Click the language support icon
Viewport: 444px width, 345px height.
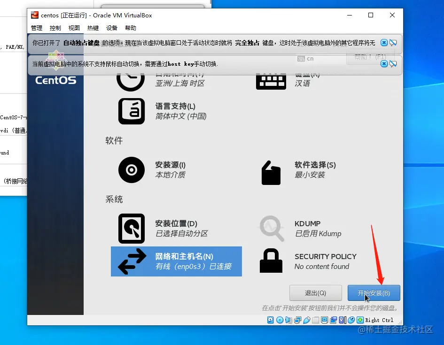tap(132, 111)
